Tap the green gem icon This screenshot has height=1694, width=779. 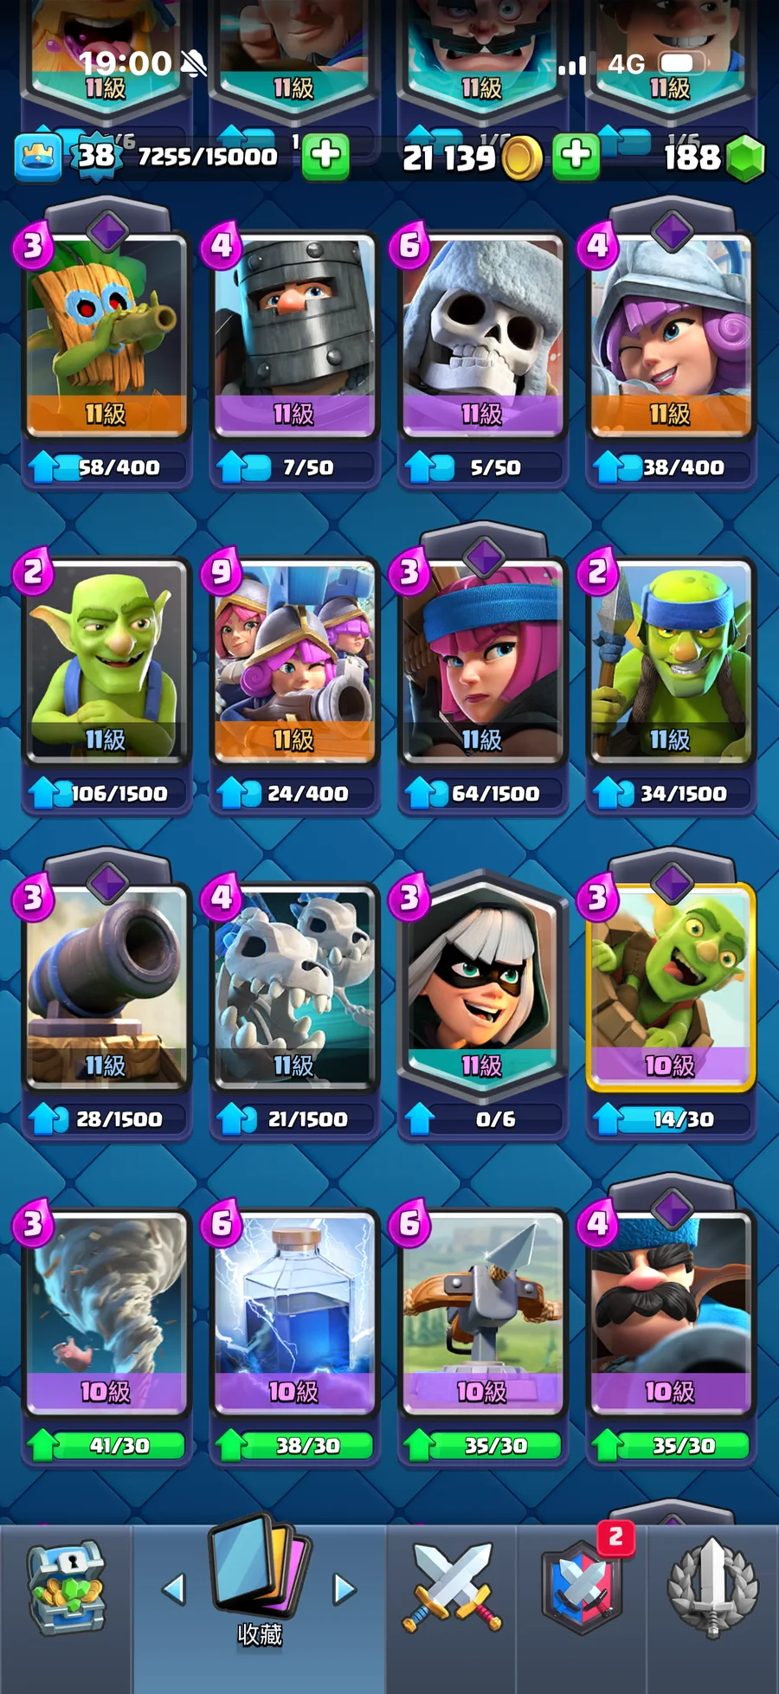point(744,158)
